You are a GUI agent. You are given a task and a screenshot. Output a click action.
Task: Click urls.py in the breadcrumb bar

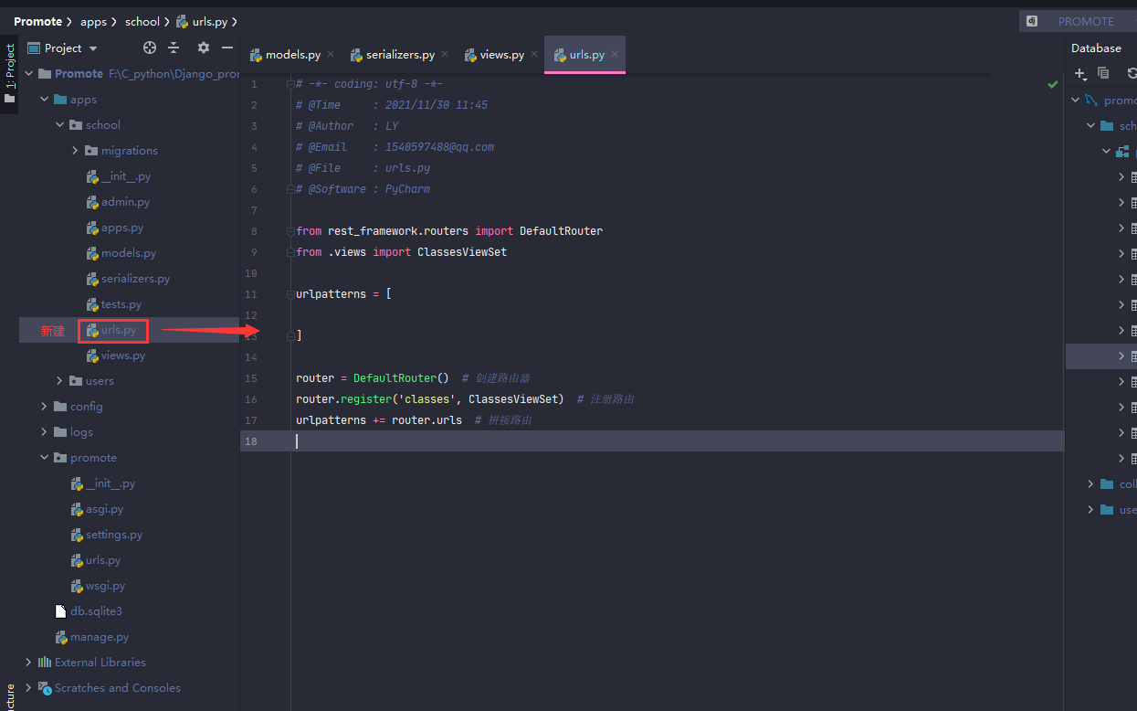click(x=210, y=21)
